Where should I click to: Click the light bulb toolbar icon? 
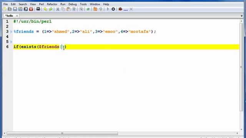tap(101, 9)
